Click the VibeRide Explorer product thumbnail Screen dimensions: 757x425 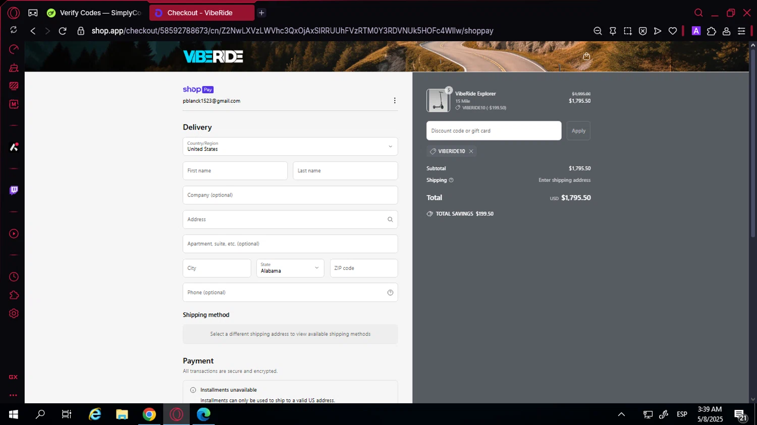pos(438,100)
